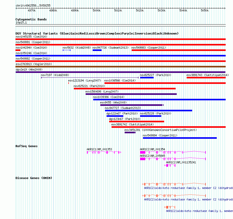Click the DGV Structural Variants track heading
The width and height of the screenshot is (233, 219).
pos(97,33)
